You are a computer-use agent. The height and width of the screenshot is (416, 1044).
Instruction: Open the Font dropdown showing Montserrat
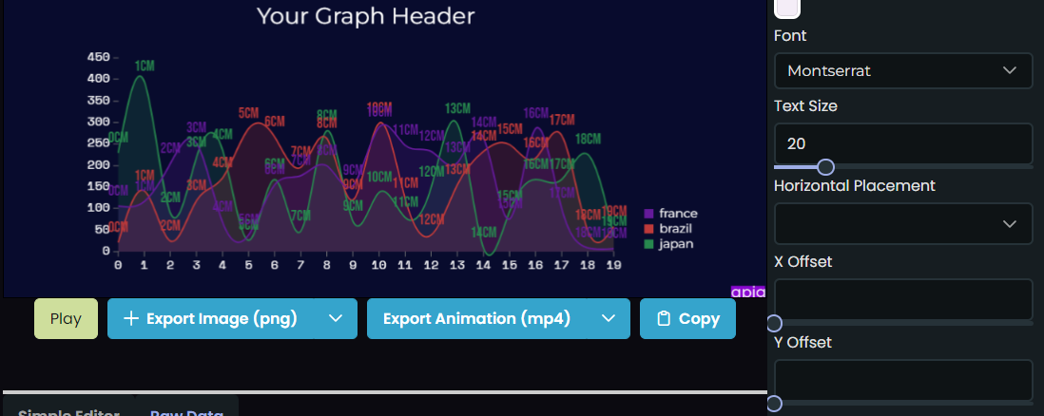pyautogui.click(x=903, y=70)
